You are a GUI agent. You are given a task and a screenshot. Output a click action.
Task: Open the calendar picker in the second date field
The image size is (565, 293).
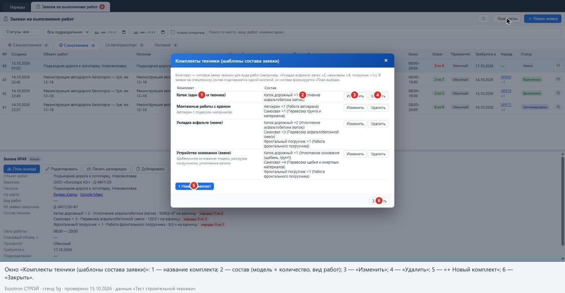[163, 32]
